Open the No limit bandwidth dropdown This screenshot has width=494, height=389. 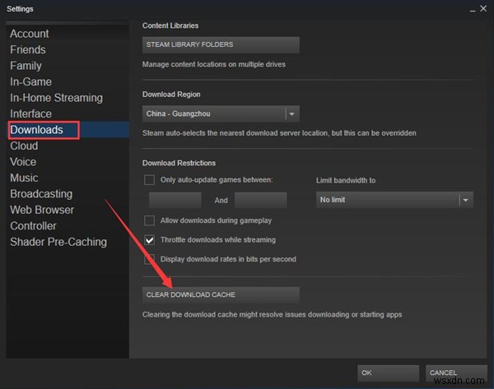tap(394, 200)
